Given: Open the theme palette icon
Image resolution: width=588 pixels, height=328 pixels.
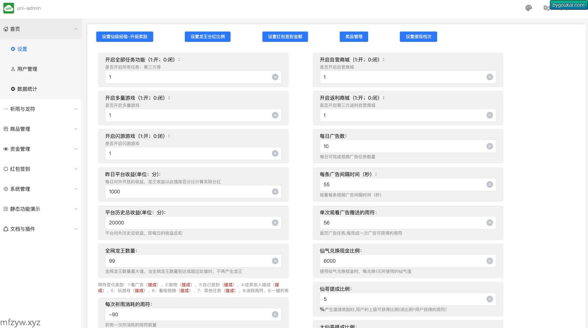Looking at the screenshot, I should point(528,8).
